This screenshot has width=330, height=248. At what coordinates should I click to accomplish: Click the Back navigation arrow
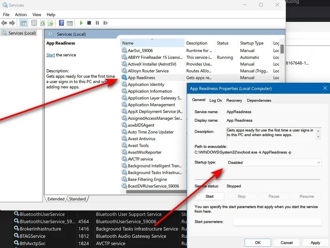tap(5, 23)
